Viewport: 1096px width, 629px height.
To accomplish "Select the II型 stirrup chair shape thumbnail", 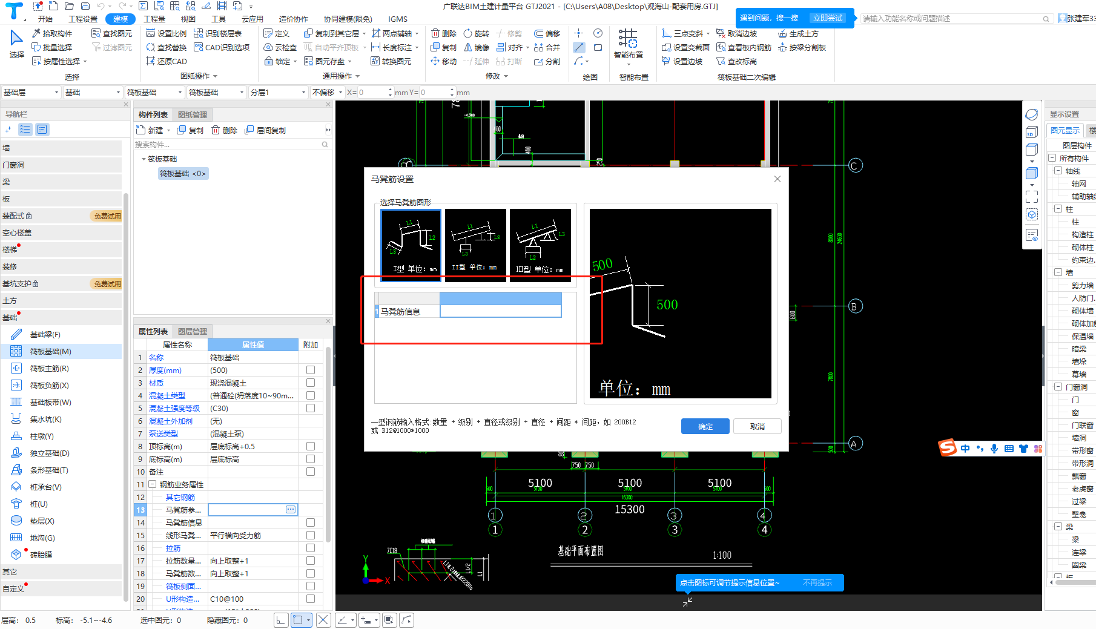I will [475, 245].
